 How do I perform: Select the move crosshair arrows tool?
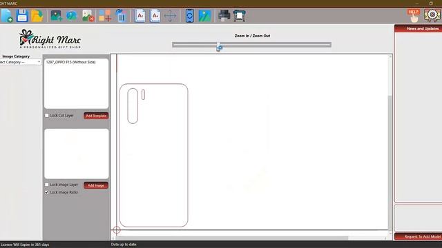pos(171,16)
